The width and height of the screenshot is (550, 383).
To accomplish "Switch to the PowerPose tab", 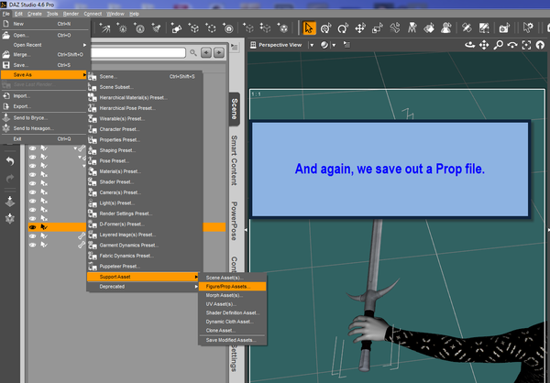I will [235, 221].
